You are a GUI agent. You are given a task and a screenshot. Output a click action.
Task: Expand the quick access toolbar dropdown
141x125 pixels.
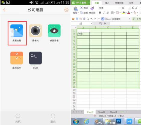(x=99, y=19)
